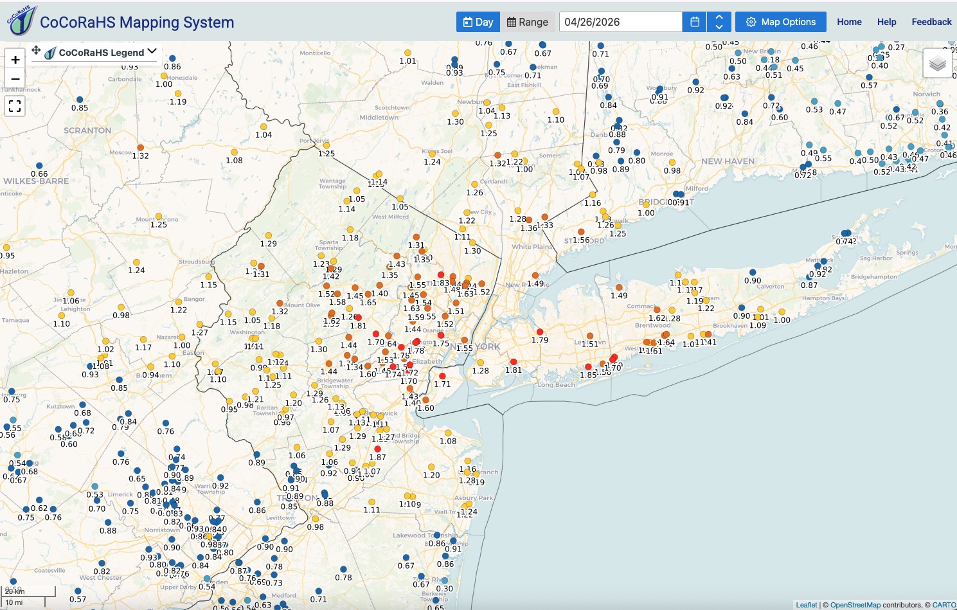957x610 pixels.
Task: Click the CoCoRaHS logo in header
Action: pos(21,21)
